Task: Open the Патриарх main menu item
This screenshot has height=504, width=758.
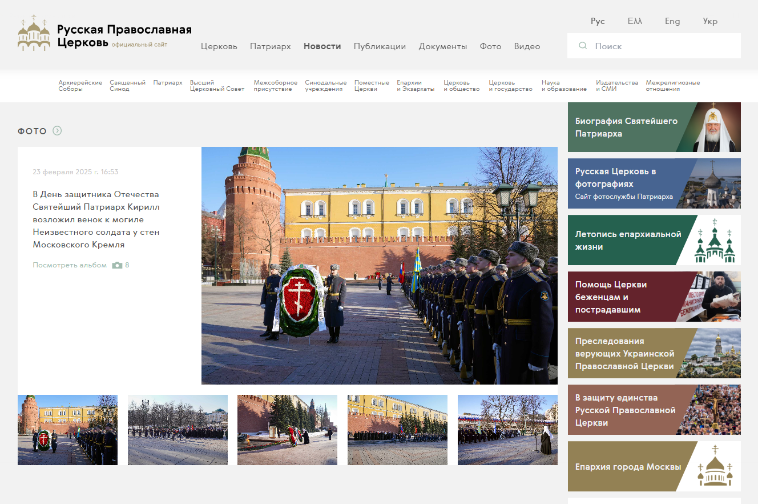Action: tap(271, 46)
